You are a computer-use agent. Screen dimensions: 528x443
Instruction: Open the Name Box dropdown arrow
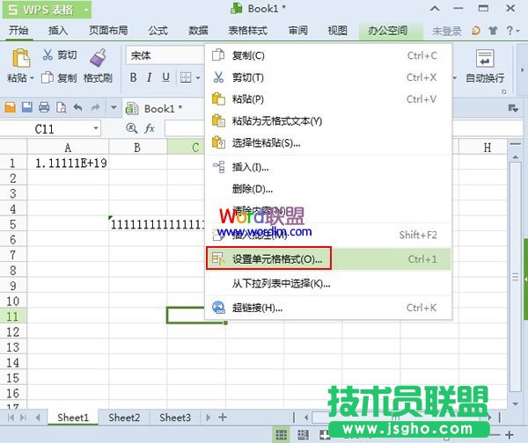(96, 128)
